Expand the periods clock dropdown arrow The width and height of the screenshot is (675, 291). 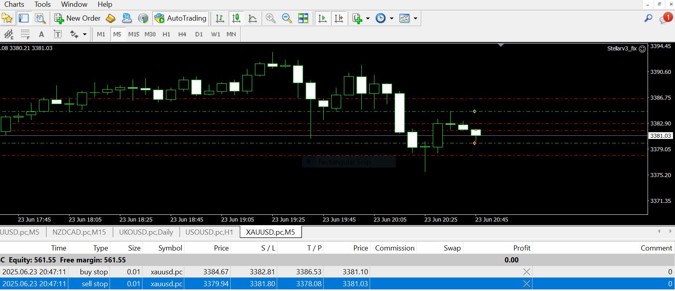tap(391, 18)
